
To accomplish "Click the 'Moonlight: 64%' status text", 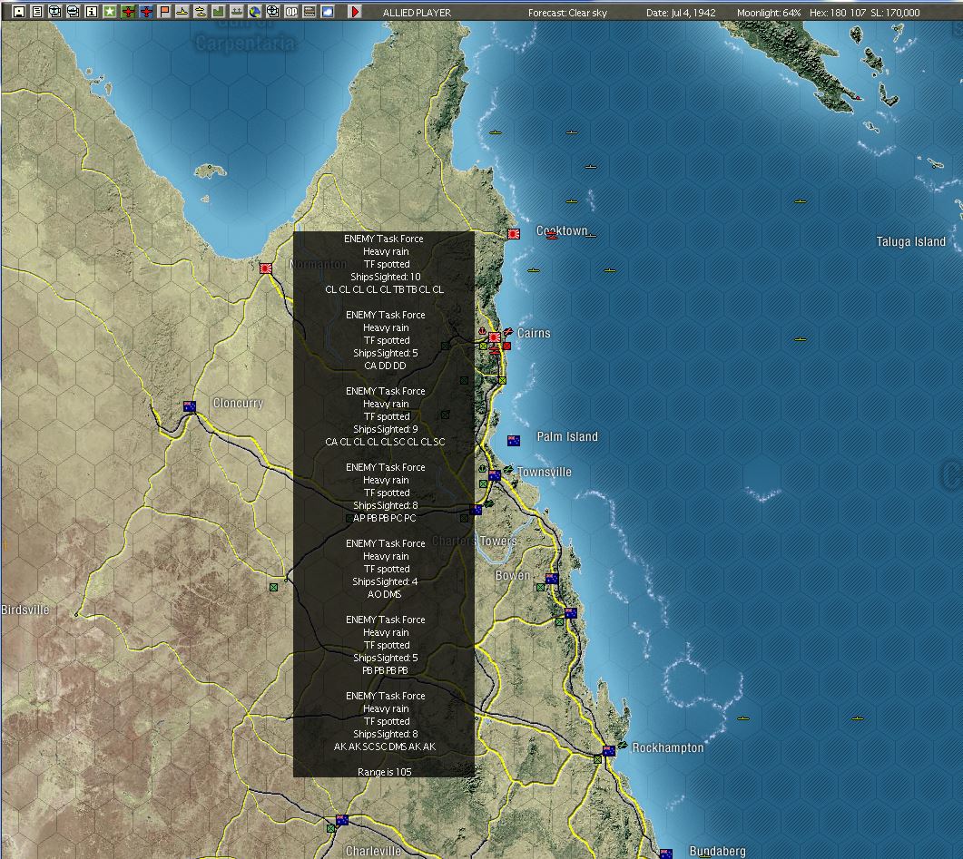I will 768,13.
